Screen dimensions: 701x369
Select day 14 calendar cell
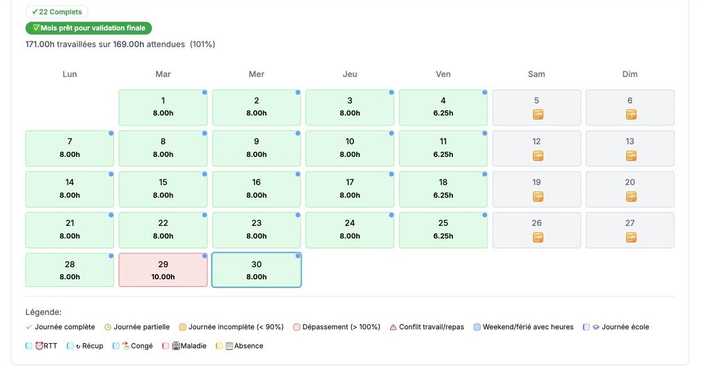pos(70,189)
